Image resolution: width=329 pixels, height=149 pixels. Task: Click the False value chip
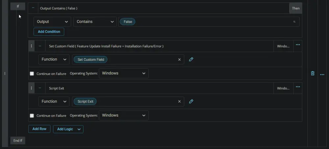click(x=128, y=22)
